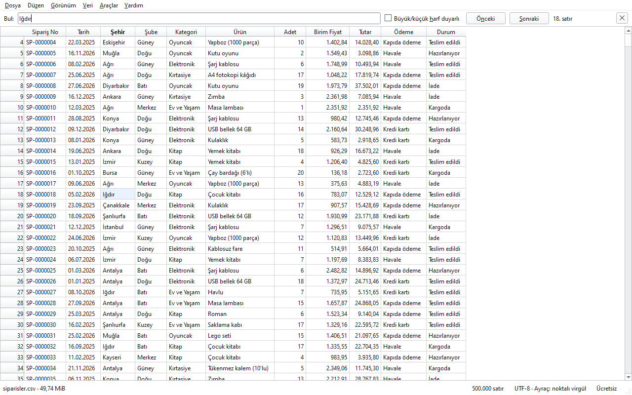Click the 500.000 satır status entry
Screen dimensions: 632x395
487,389
